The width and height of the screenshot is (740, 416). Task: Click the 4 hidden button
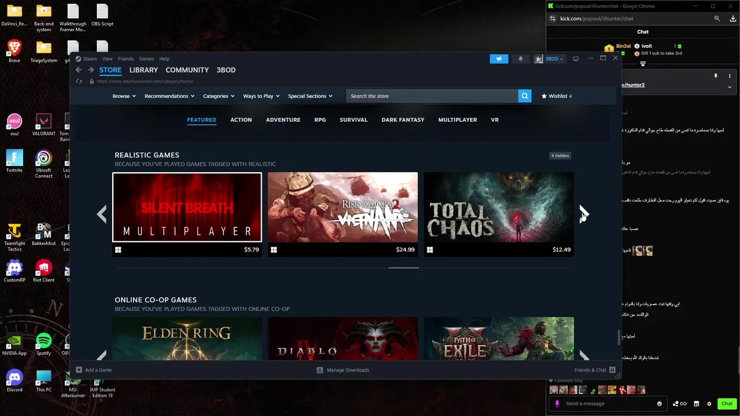pyautogui.click(x=560, y=155)
